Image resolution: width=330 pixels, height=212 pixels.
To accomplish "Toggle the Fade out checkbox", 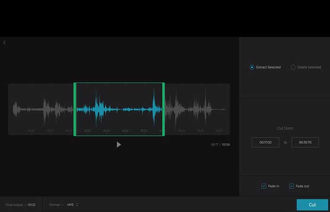I will 291,186.
